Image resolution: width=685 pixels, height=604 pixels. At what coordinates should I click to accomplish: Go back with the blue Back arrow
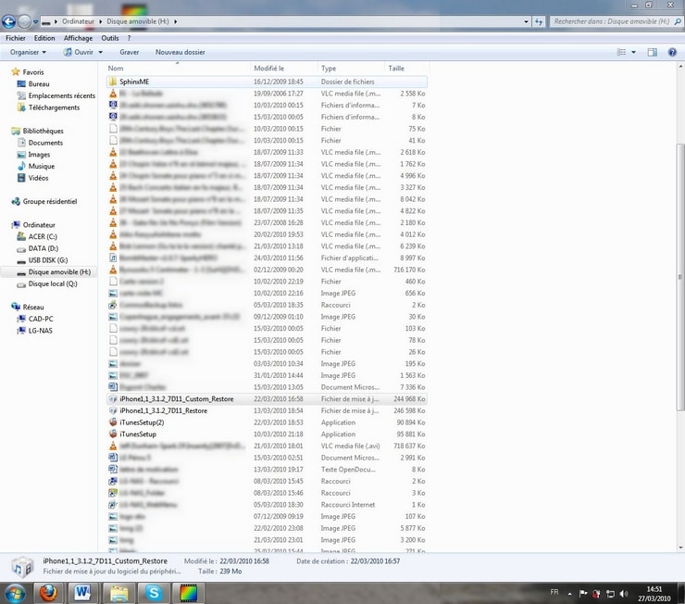[x=8, y=21]
